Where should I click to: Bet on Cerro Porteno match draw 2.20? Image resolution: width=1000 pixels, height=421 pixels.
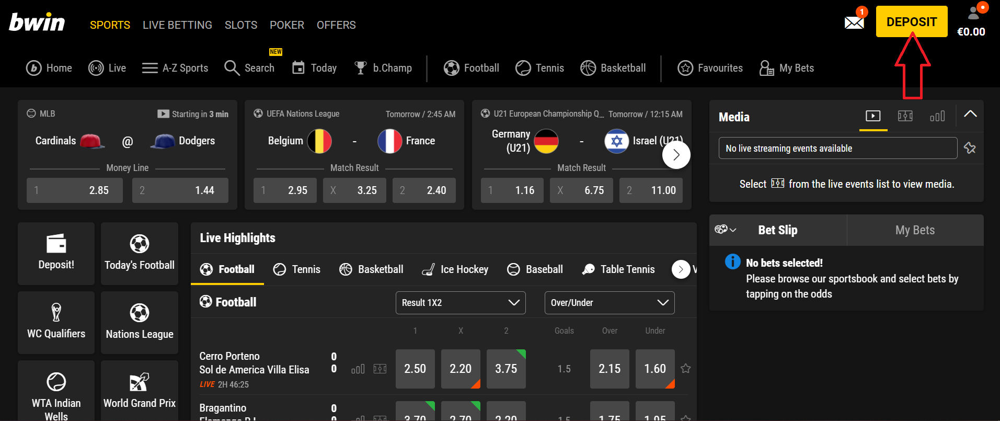[461, 369]
